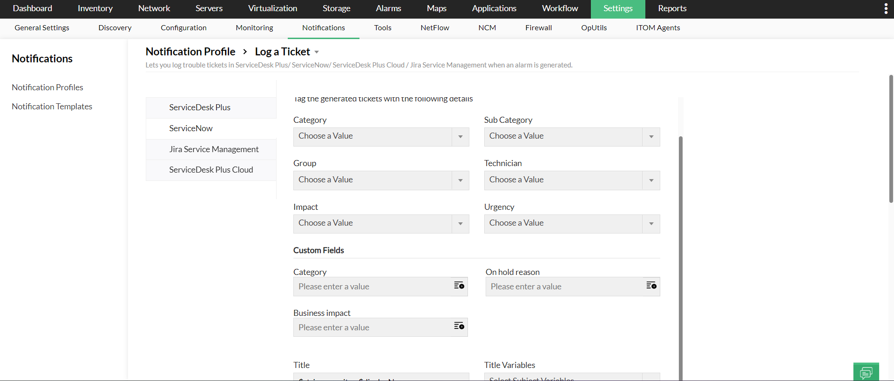
Task: Click the form's inner vertical scrollbar
Action: [681, 256]
